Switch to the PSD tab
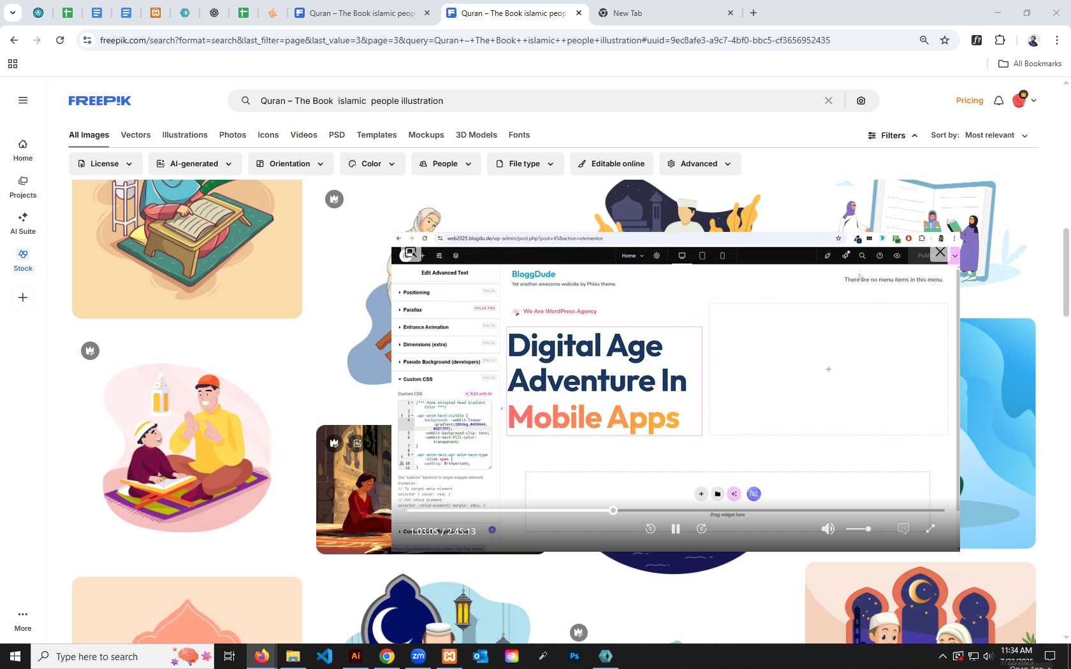 [x=337, y=135]
